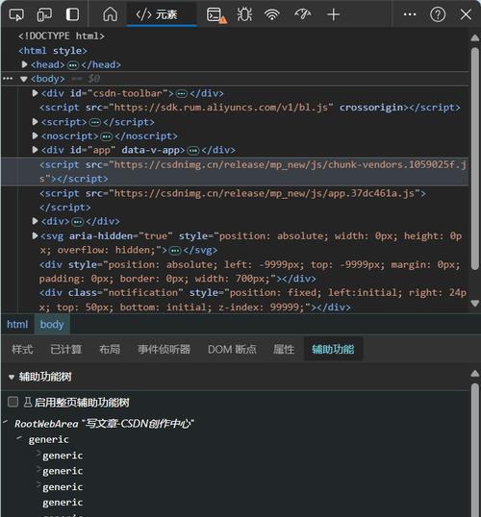Collapse the RootWebArea tree node
This screenshot has height=517, width=481.
6,422
